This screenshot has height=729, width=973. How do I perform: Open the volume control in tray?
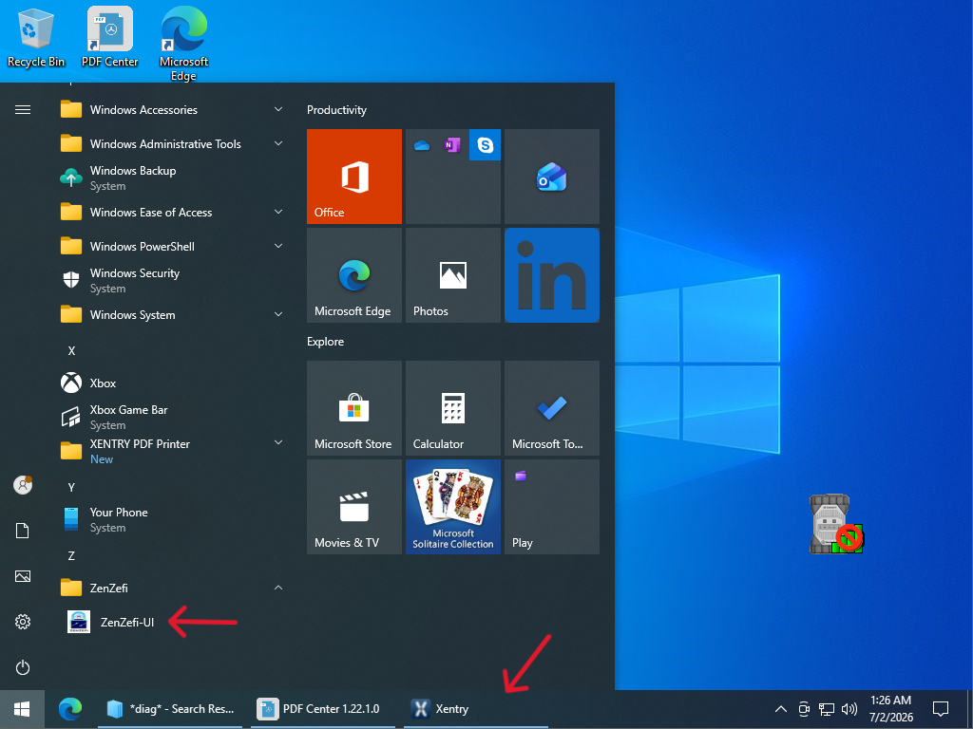click(x=849, y=709)
